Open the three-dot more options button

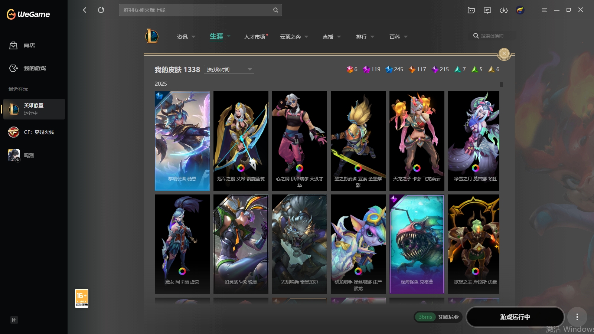click(x=577, y=317)
